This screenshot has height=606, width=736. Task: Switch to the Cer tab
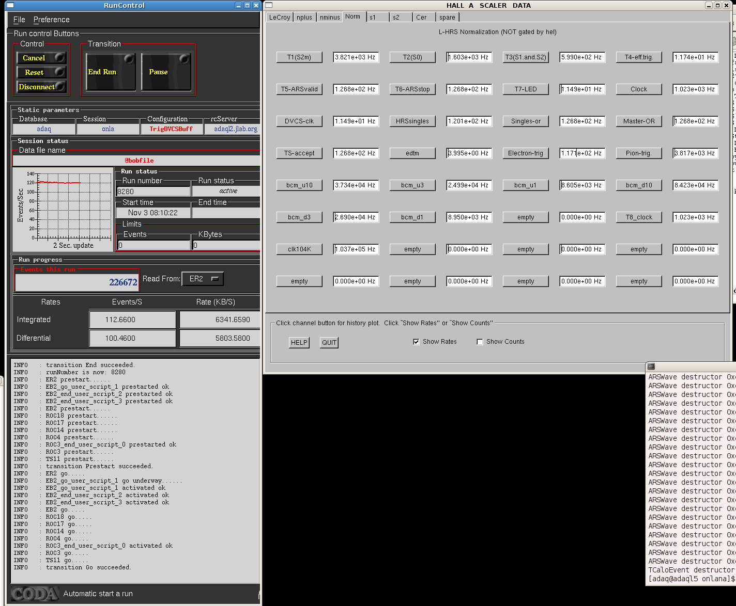[424, 17]
